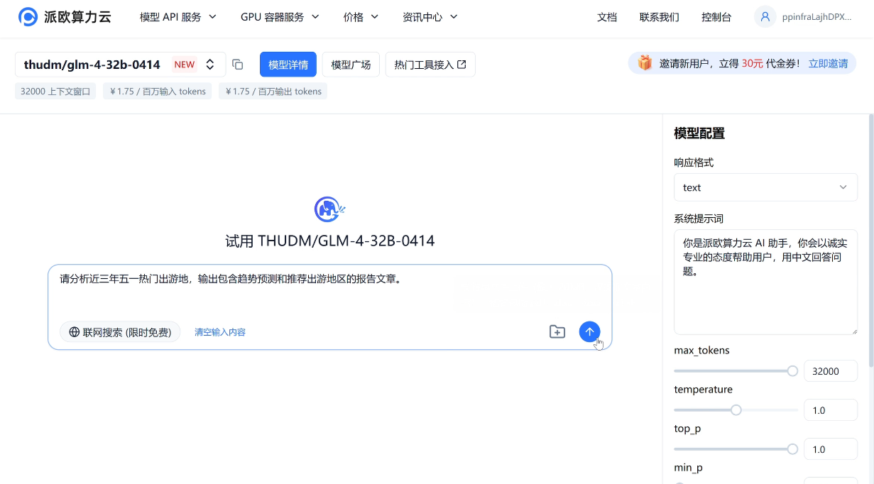Adjust the max_tokens slider

736,370
